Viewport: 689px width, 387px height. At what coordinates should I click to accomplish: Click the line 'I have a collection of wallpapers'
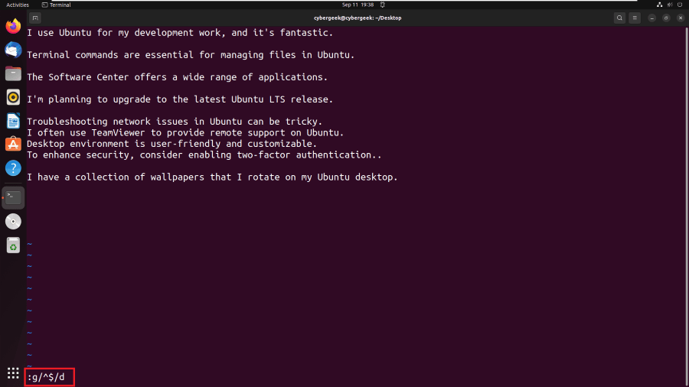pos(212,177)
